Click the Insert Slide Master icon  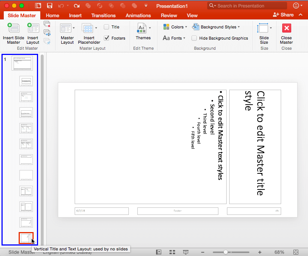(13, 30)
